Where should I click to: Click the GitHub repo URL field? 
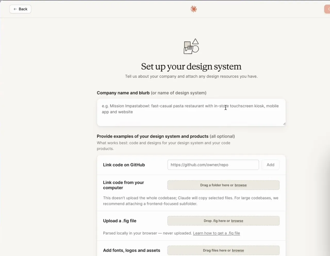pyautogui.click(x=213, y=165)
